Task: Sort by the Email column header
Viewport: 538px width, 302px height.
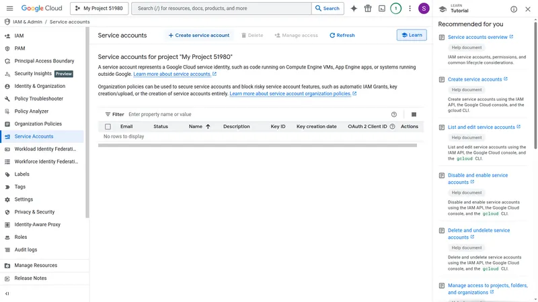Action: (x=126, y=126)
